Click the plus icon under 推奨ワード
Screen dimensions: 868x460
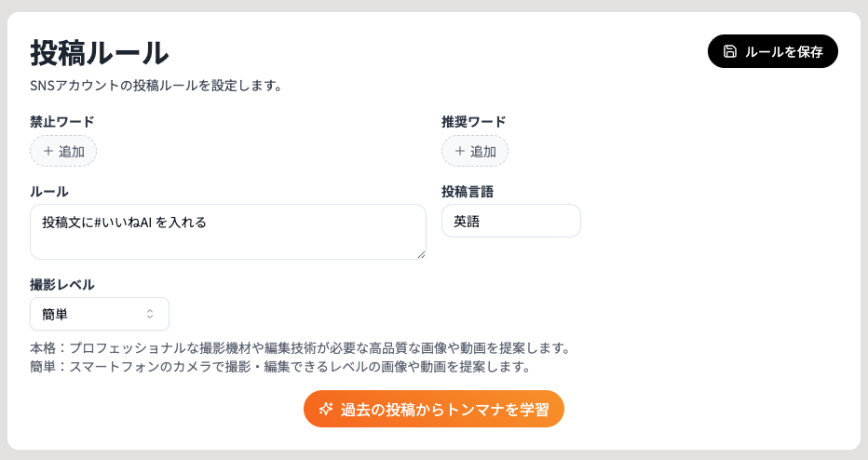459,151
